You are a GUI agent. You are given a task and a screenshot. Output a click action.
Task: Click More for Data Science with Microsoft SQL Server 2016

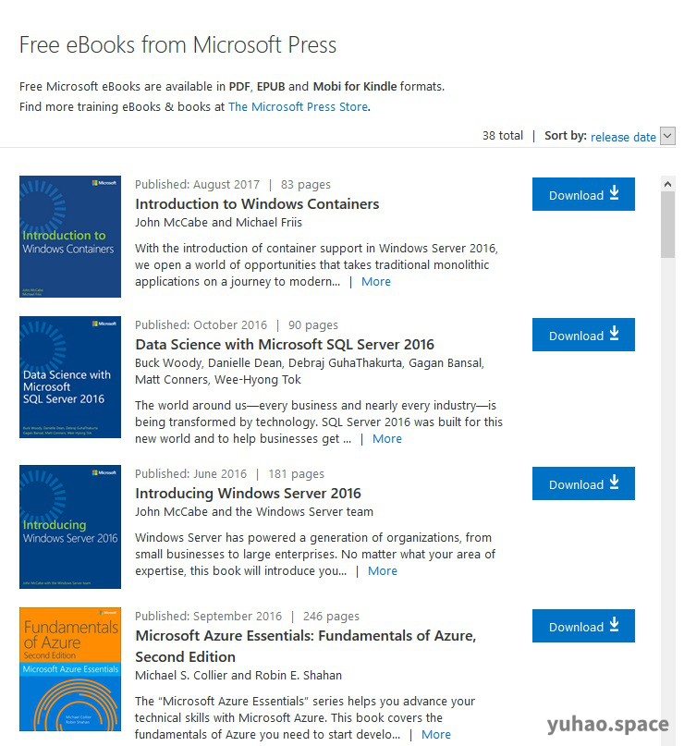(x=386, y=438)
